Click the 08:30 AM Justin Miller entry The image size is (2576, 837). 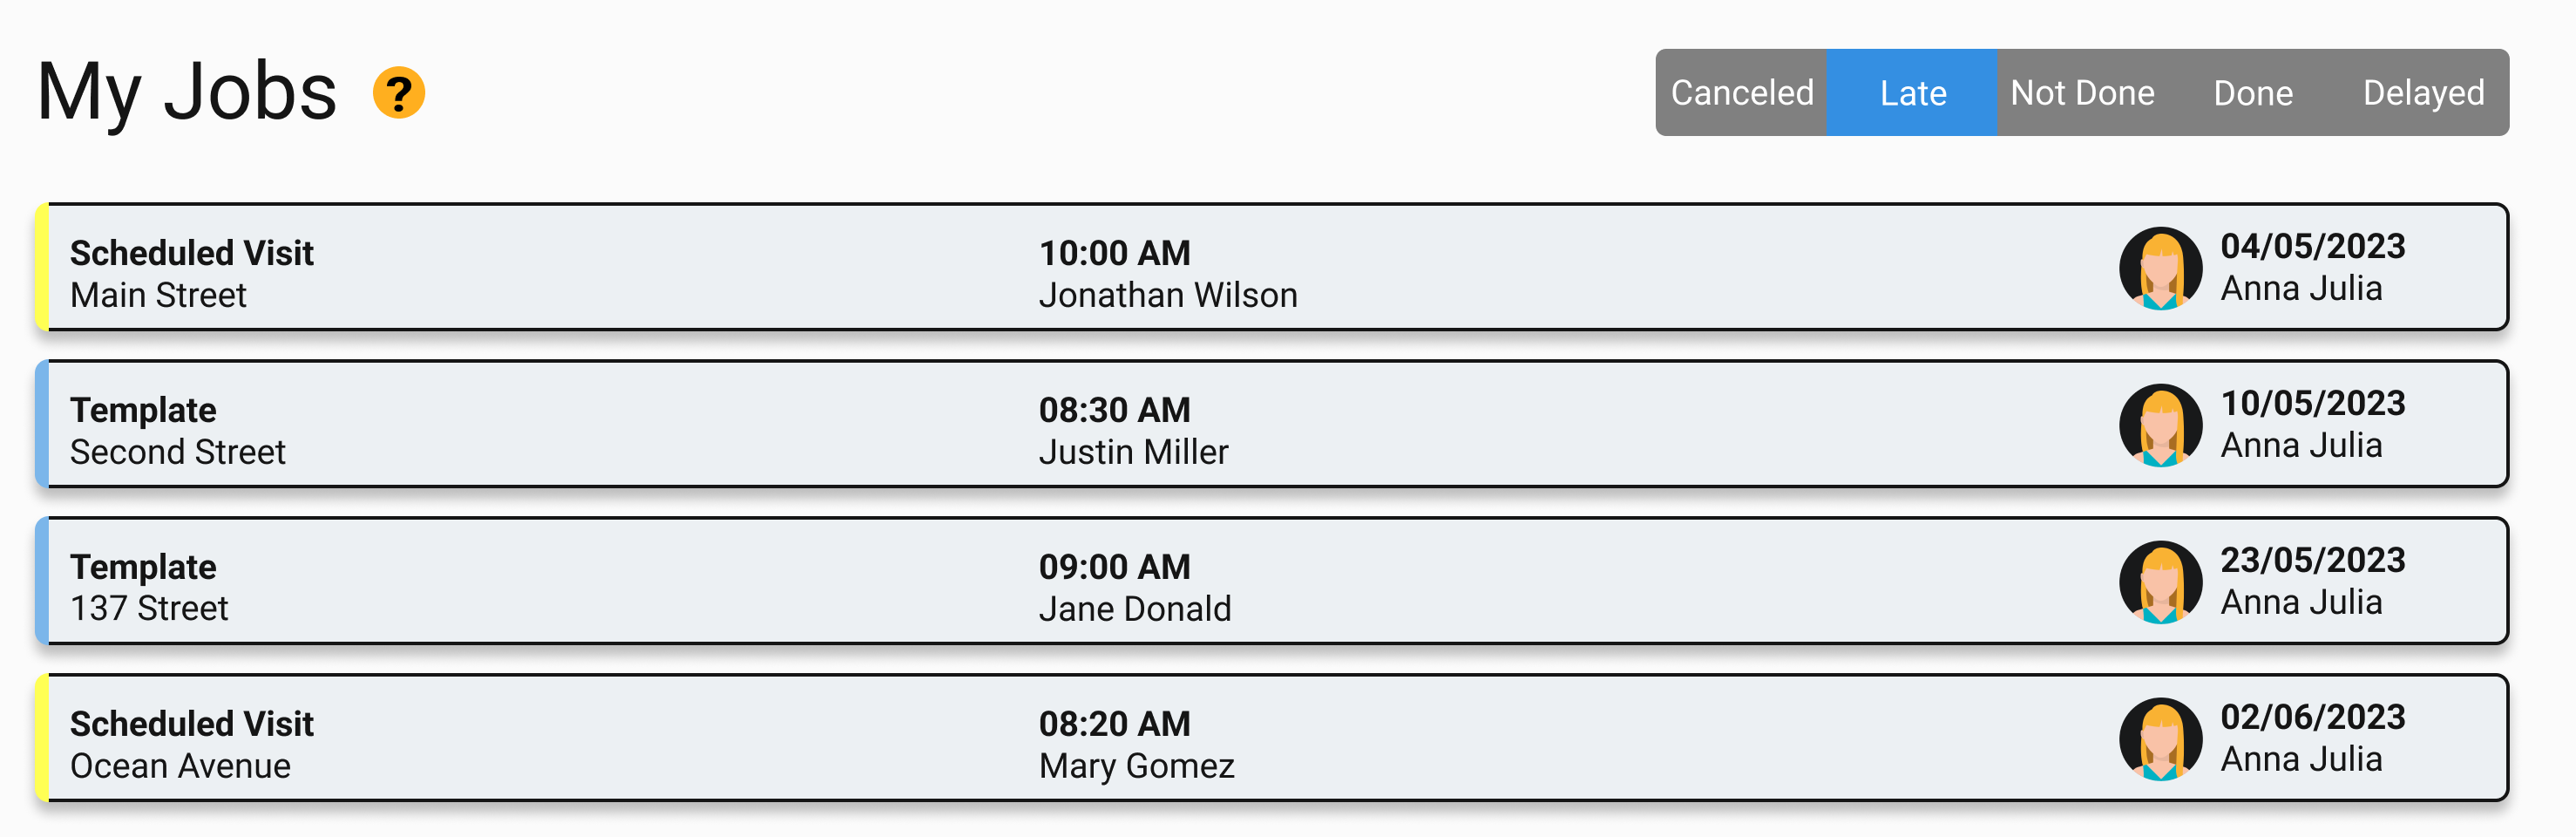[x=1134, y=431]
